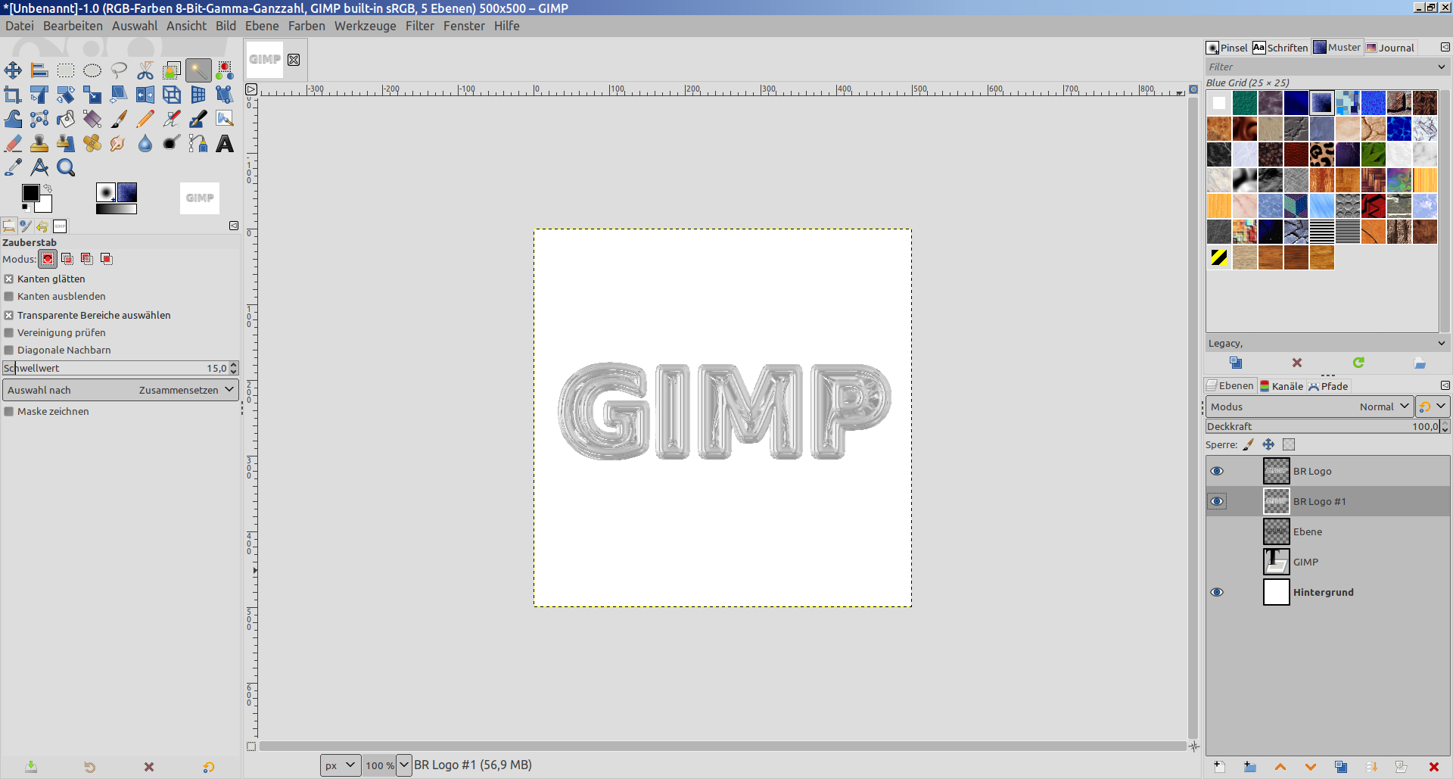The height and width of the screenshot is (779, 1453).
Task: Choose the Flip tool
Action: 145,95
